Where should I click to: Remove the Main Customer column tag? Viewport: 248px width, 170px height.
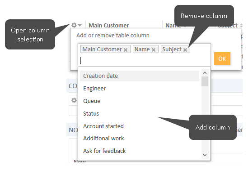pos(126,50)
